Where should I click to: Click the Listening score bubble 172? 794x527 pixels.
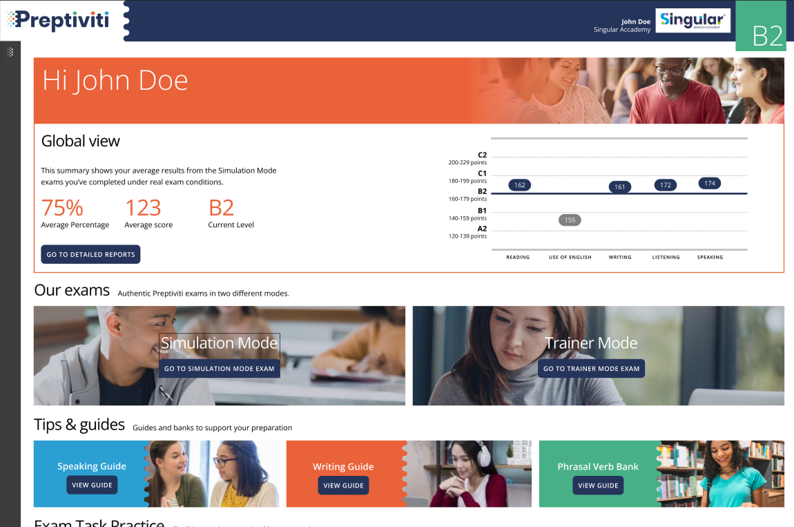tap(665, 185)
